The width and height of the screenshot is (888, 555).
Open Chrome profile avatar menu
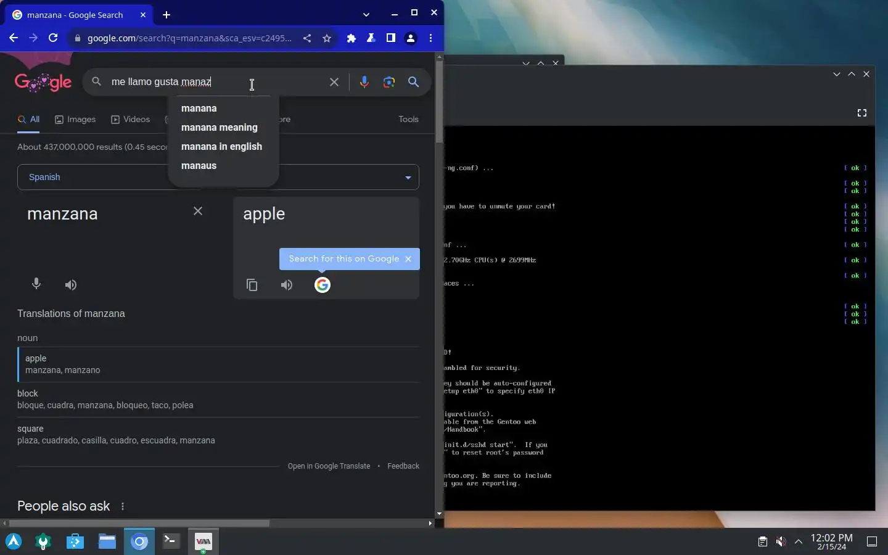[411, 38]
